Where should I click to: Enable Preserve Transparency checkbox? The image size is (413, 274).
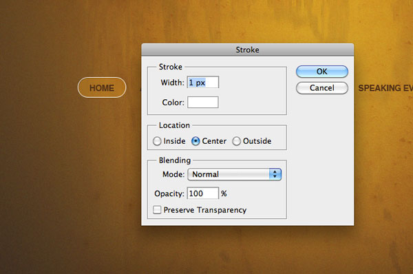coord(157,210)
